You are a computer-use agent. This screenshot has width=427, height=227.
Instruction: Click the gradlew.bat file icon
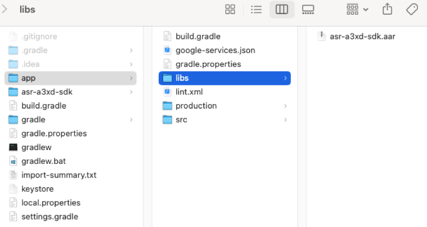(x=13, y=161)
